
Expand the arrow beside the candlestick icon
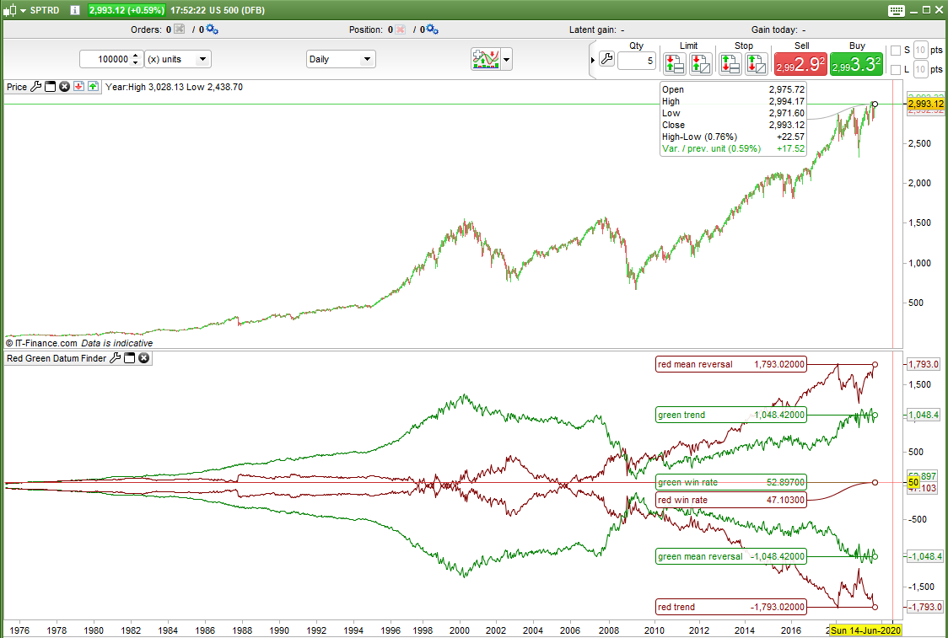point(23,11)
